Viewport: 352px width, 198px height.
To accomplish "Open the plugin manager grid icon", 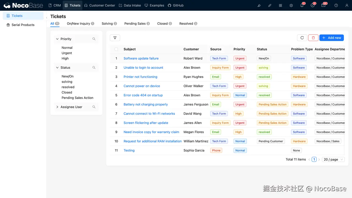I will (x=280, y=5).
